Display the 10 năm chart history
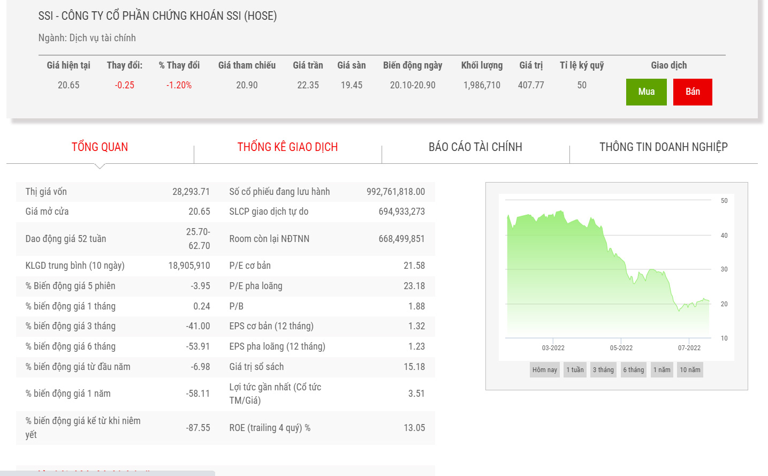768x476 pixels. (690, 370)
